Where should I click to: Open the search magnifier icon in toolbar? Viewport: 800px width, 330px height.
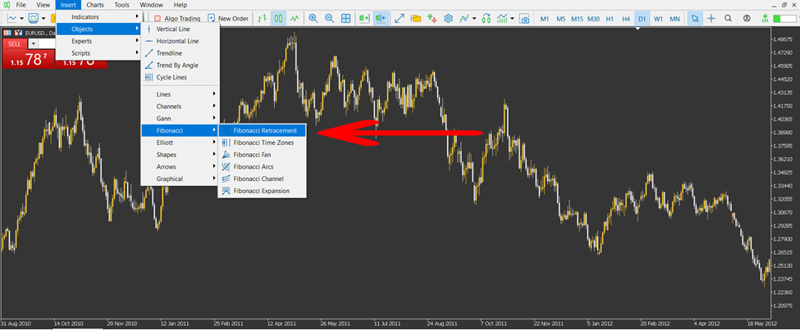pyautogui.click(x=728, y=18)
